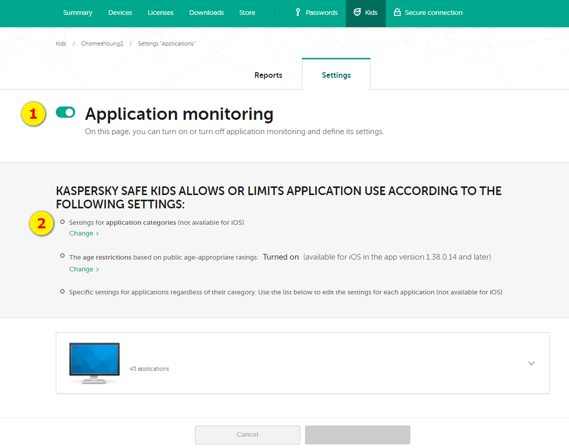Switch to the Reports tab
Screen dimensions: 569x448
(x=268, y=75)
